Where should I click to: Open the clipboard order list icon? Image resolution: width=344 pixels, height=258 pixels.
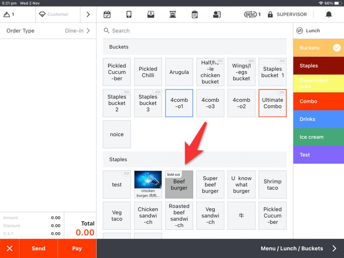coord(195,14)
